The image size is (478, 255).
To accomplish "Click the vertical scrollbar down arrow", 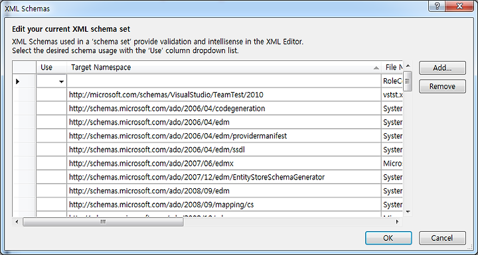I will (408, 212).
